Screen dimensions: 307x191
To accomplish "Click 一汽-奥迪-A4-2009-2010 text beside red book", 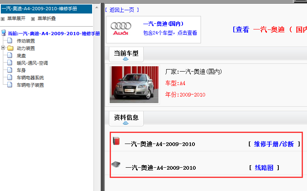I will [x=160, y=144].
